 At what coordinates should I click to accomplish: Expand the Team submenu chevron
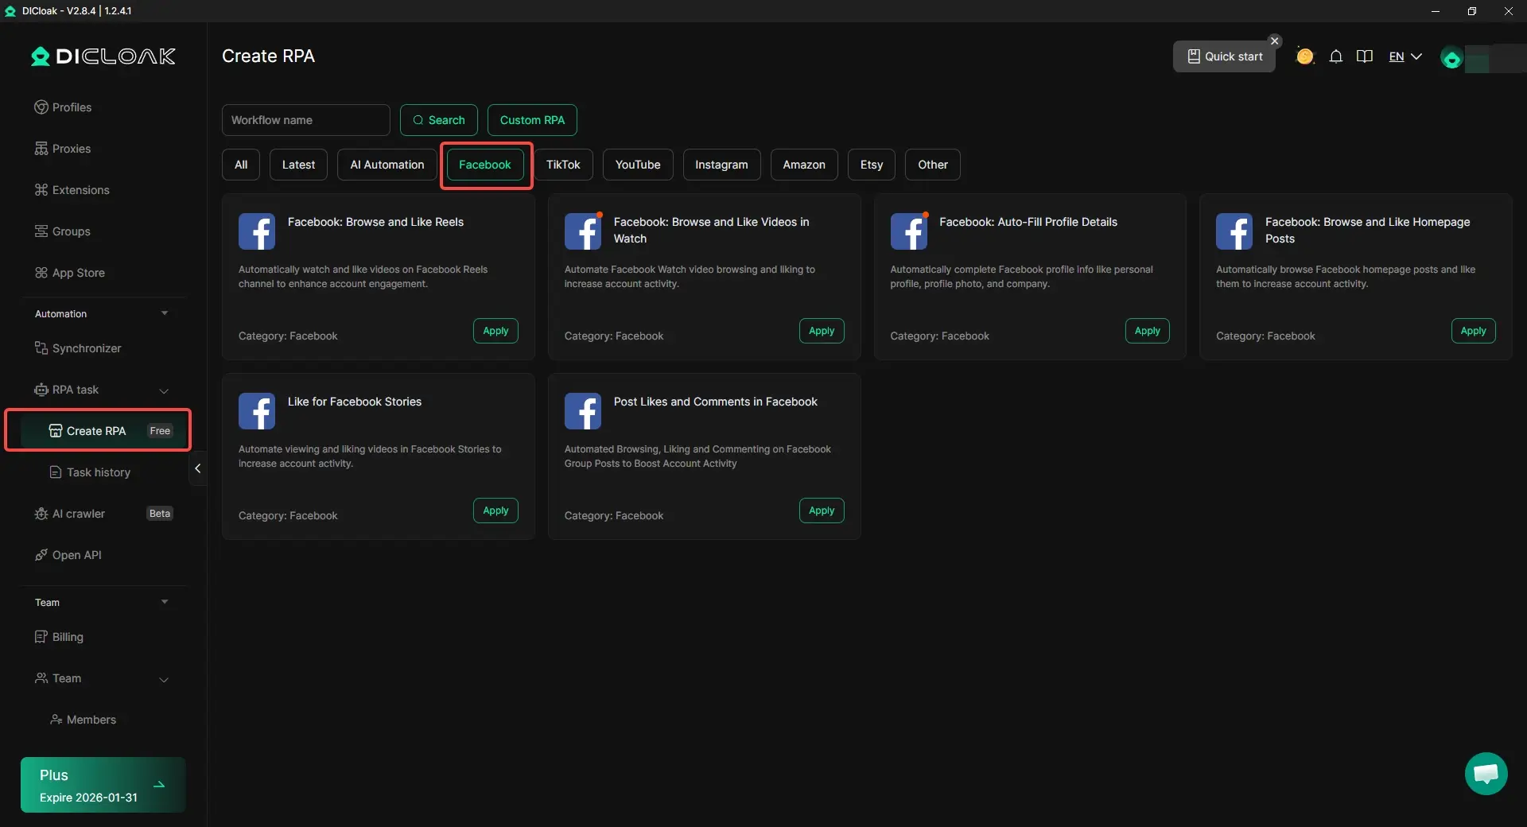pos(164,679)
